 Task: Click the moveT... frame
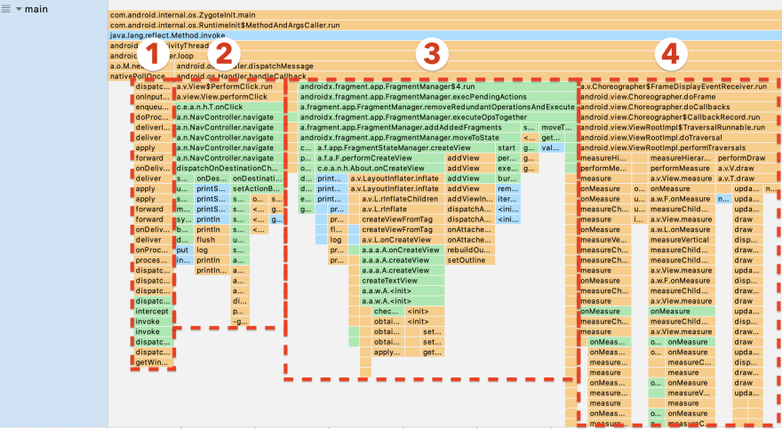[x=557, y=127]
